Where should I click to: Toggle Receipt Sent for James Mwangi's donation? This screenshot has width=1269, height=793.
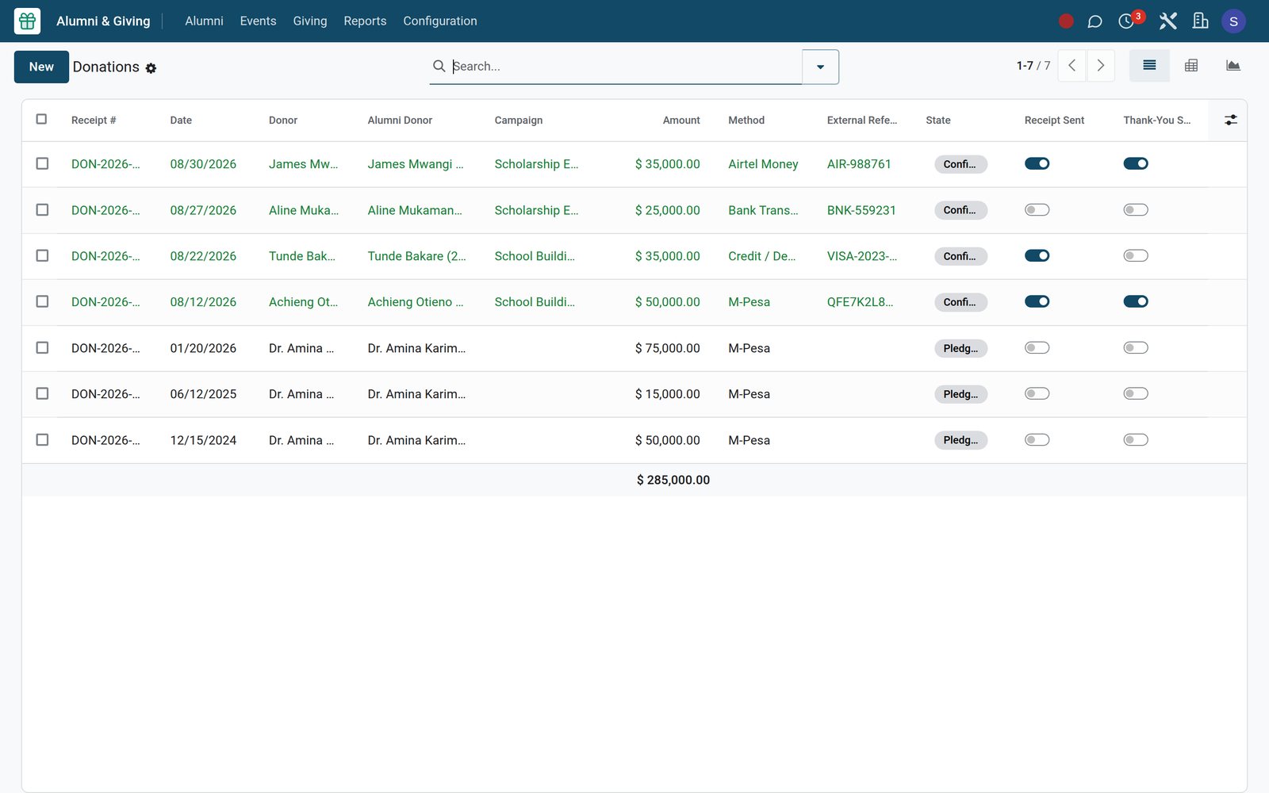[x=1037, y=163]
